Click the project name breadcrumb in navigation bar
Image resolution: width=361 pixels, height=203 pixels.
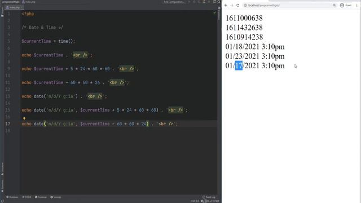pos(11,2)
